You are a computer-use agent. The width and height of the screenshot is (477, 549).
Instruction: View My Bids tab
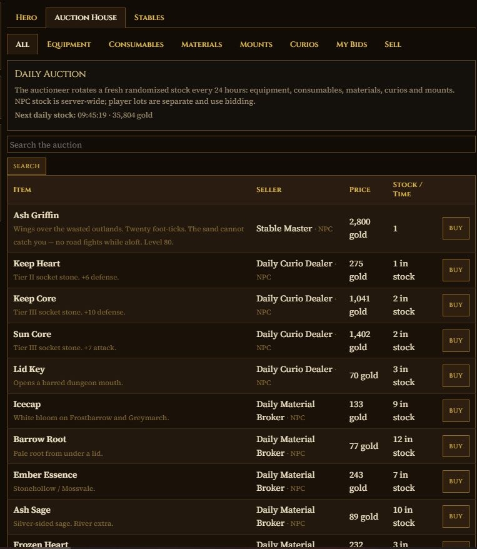[x=352, y=44]
